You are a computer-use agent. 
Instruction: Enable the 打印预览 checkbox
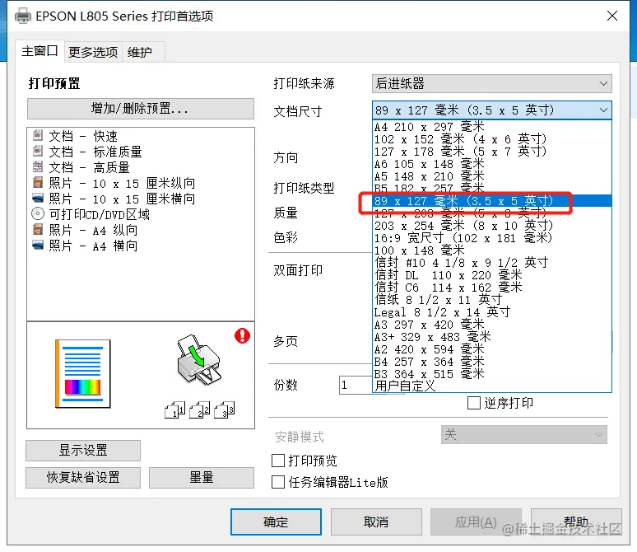[x=278, y=461]
